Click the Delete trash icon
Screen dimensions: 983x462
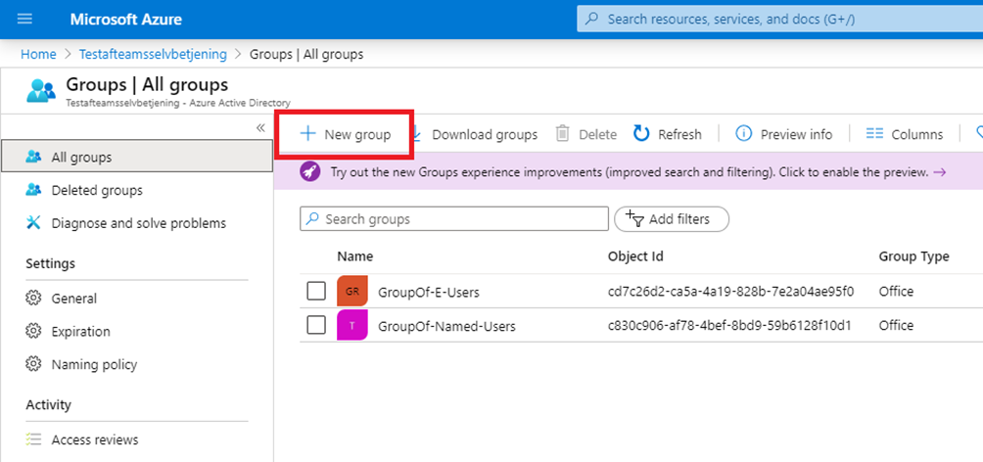pos(562,134)
